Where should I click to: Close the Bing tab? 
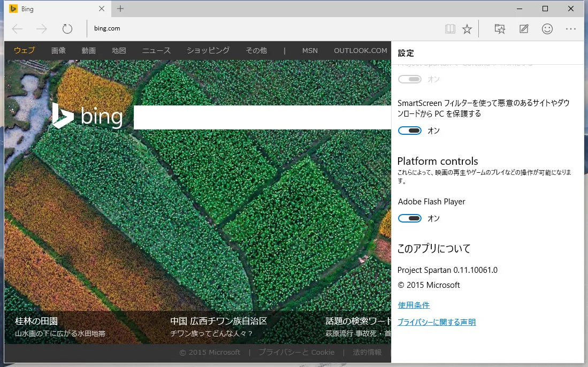pyautogui.click(x=102, y=9)
